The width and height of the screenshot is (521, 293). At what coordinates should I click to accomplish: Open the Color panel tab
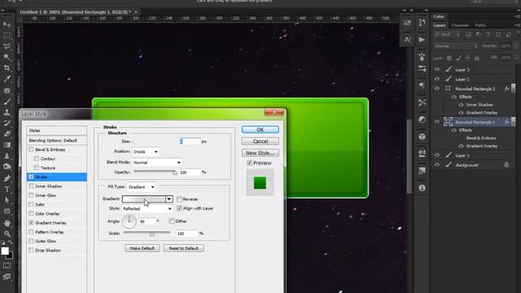point(439,16)
